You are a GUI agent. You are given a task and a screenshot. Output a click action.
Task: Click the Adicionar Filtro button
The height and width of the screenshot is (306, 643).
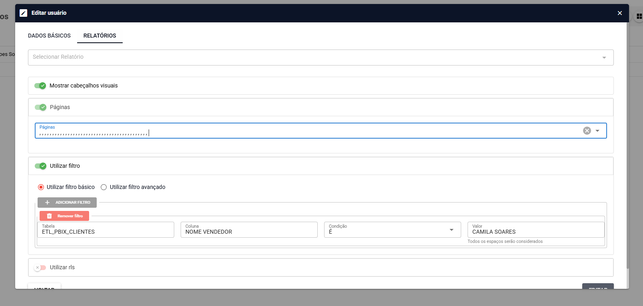coord(67,203)
